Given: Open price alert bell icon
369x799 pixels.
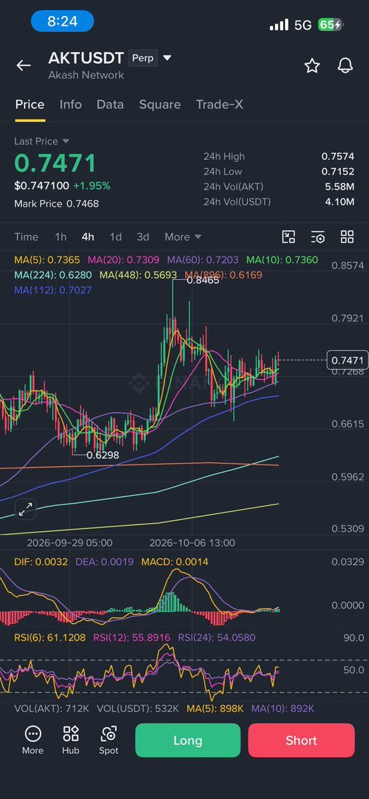Looking at the screenshot, I should coord(346,65).
